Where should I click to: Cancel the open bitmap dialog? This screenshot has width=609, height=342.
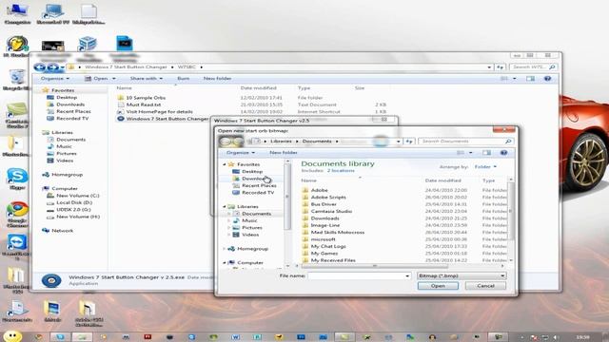[x=485, y=286]
